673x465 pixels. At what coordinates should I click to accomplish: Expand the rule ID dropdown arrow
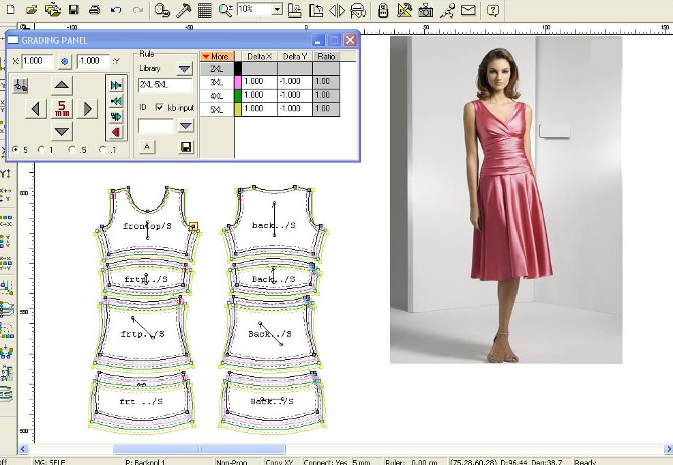pos(185,126)
